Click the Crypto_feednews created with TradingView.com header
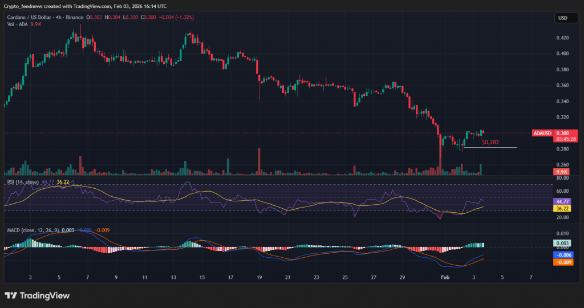This screenshot has width=584, height=308. pos(85,6)
